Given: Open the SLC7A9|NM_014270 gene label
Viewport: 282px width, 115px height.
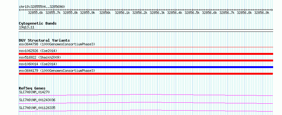Looking at the screenshot, I should coord(34,92).
